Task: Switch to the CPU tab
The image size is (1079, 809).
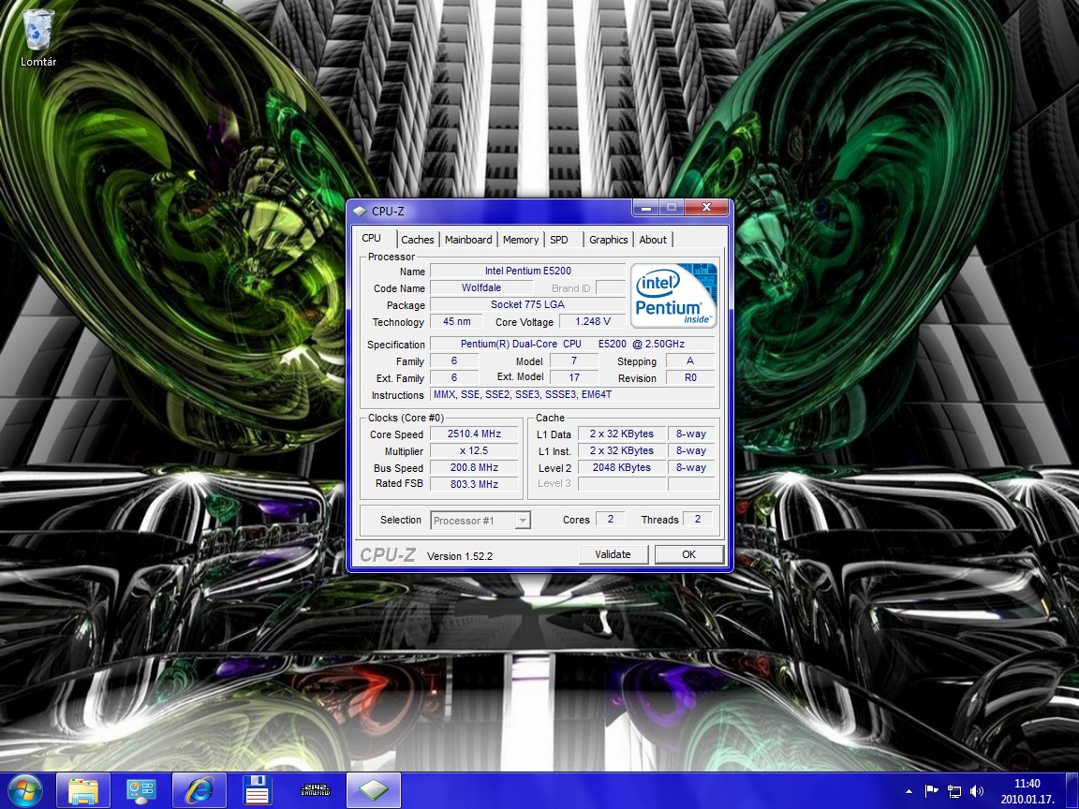Action: pyautogui.click(x=372, y=238)
